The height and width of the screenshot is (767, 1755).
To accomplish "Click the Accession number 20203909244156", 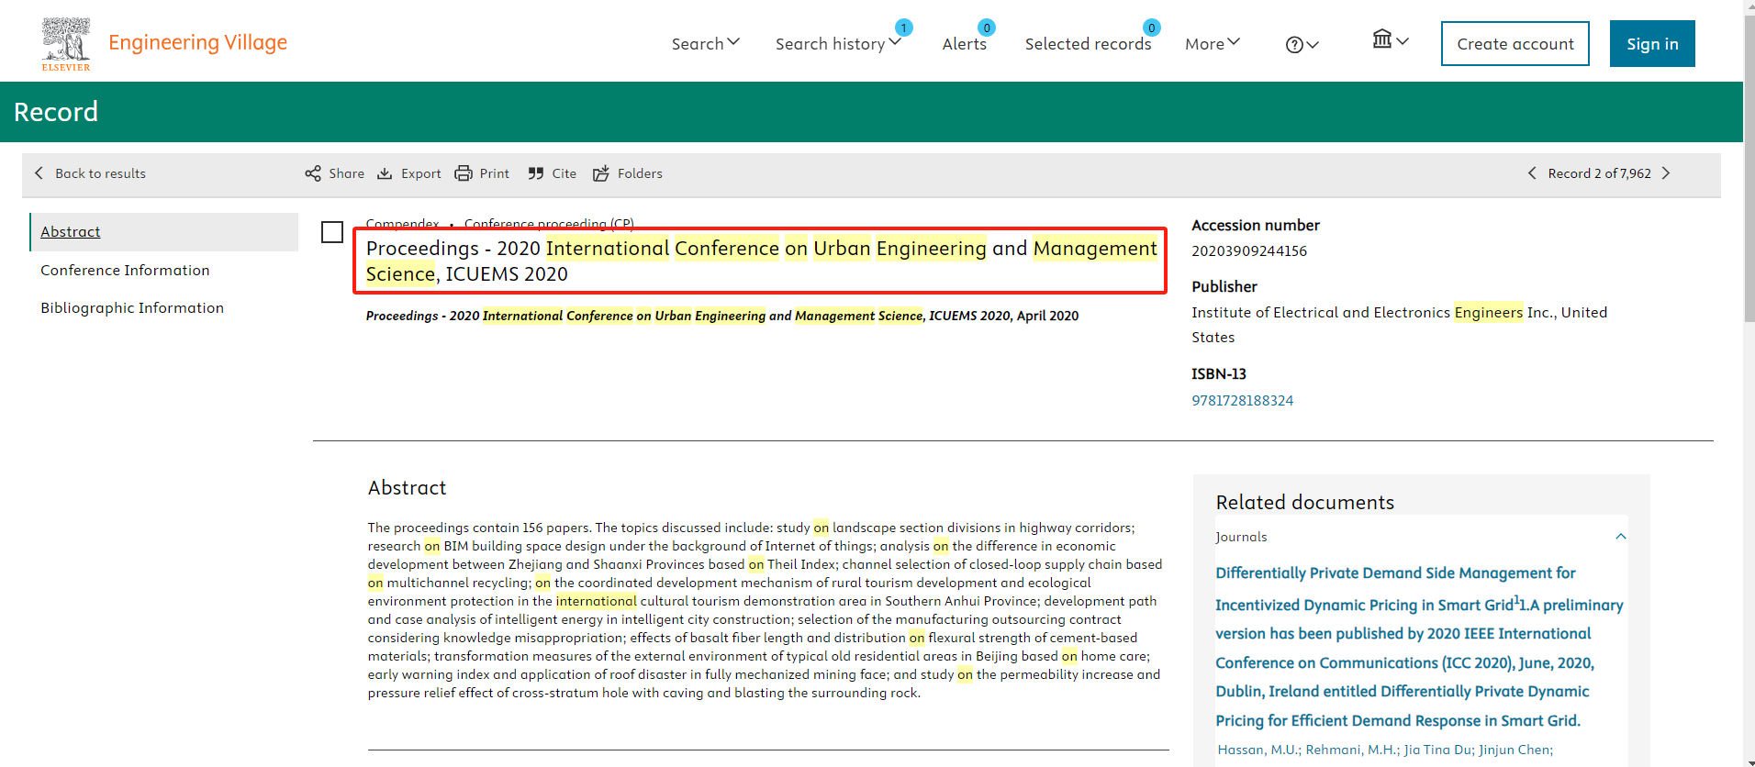I will pos(1248,250).
